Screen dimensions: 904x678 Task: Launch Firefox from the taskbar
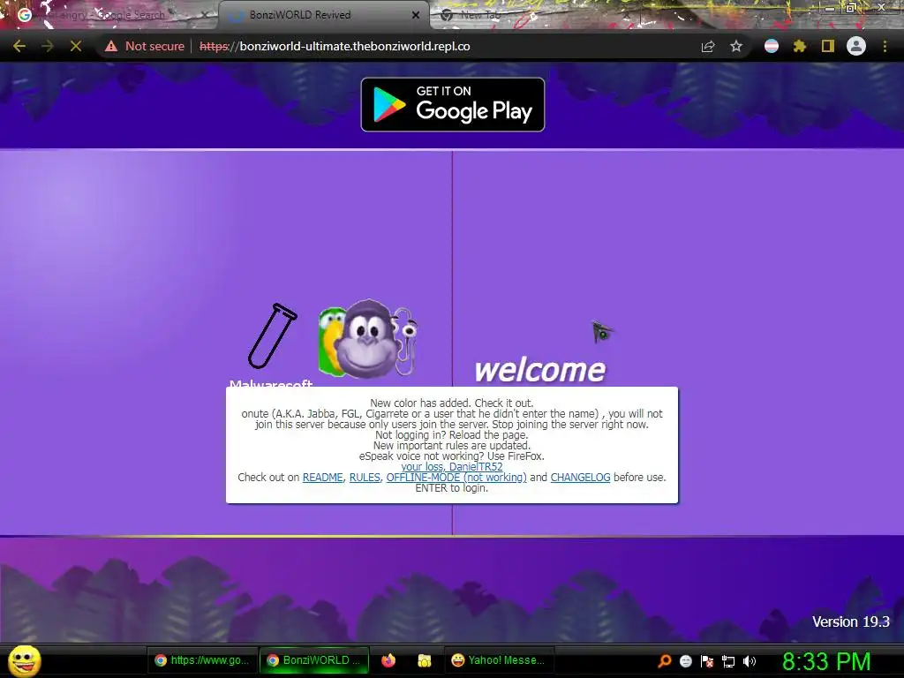point(388,660)
